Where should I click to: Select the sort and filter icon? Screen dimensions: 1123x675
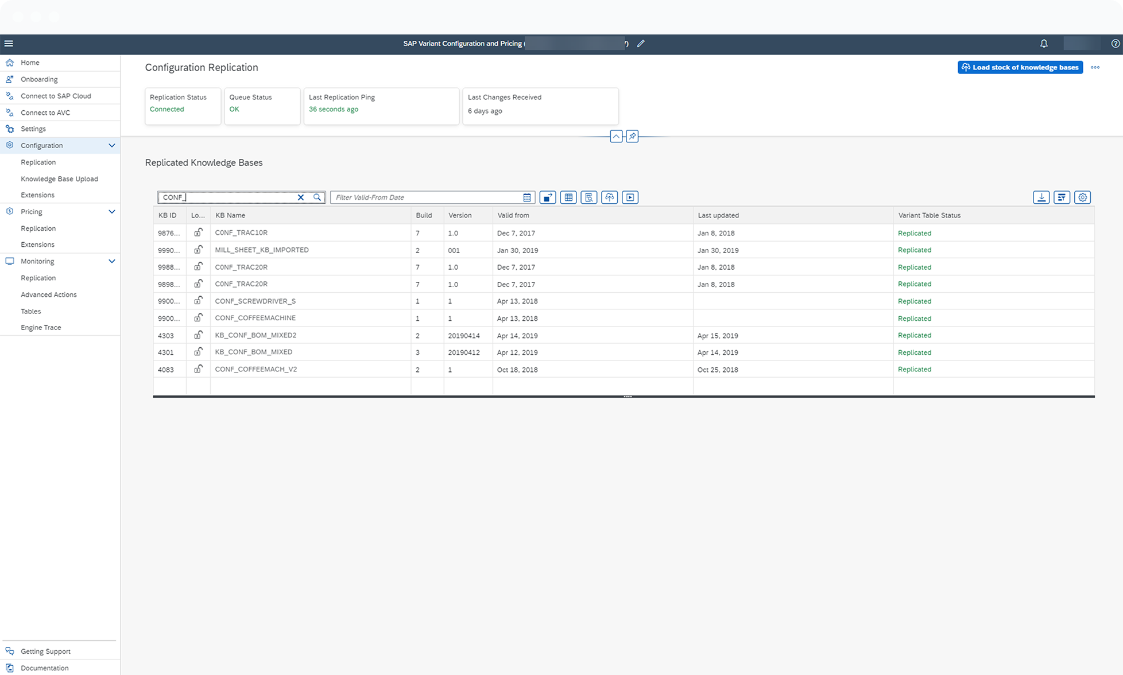[1062, 197]
